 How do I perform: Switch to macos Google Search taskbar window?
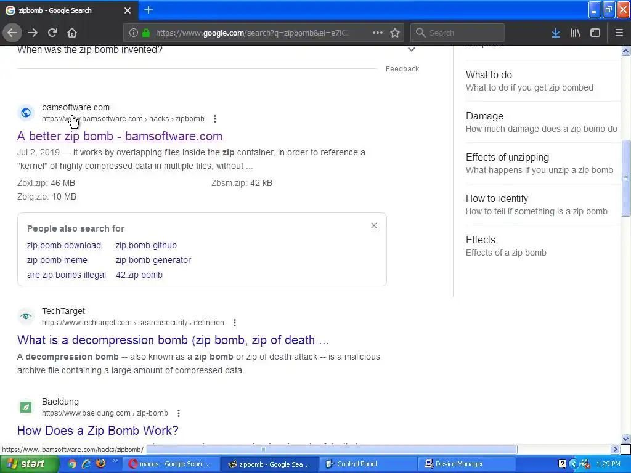coord(172,464)
